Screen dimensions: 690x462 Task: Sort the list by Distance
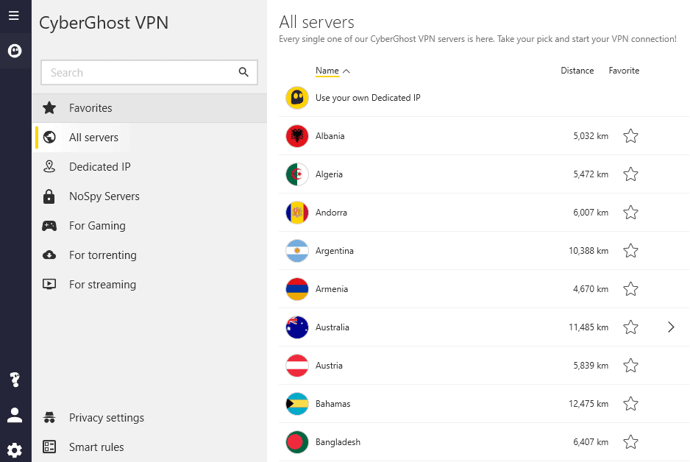[x=577, y=71]
